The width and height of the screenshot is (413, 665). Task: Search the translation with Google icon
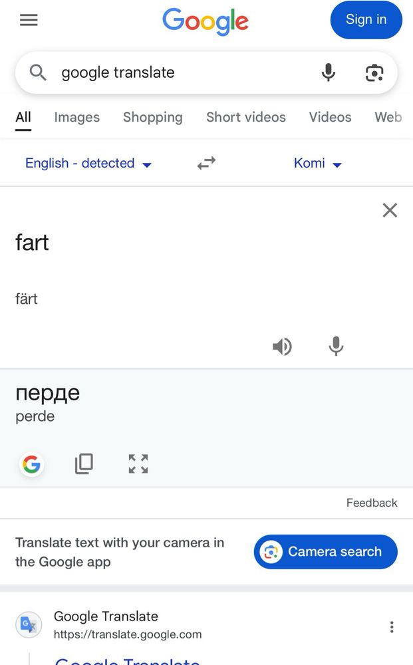31,464
